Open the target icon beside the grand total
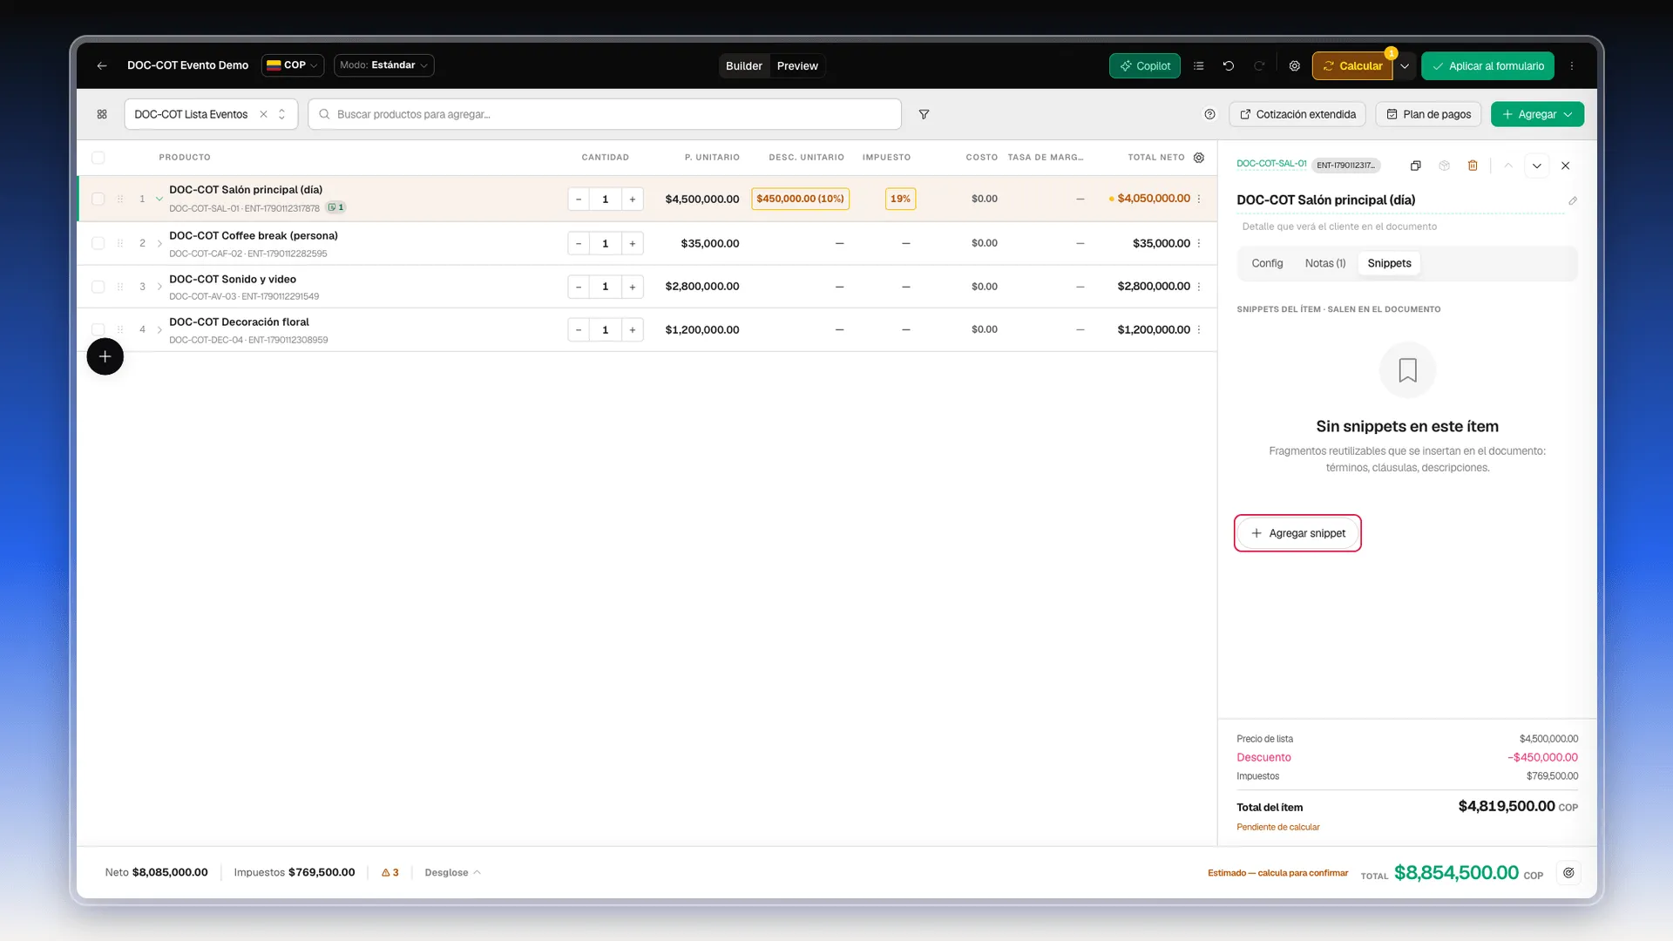The width and height of the screenshot is (1673, 941). 1568,873
